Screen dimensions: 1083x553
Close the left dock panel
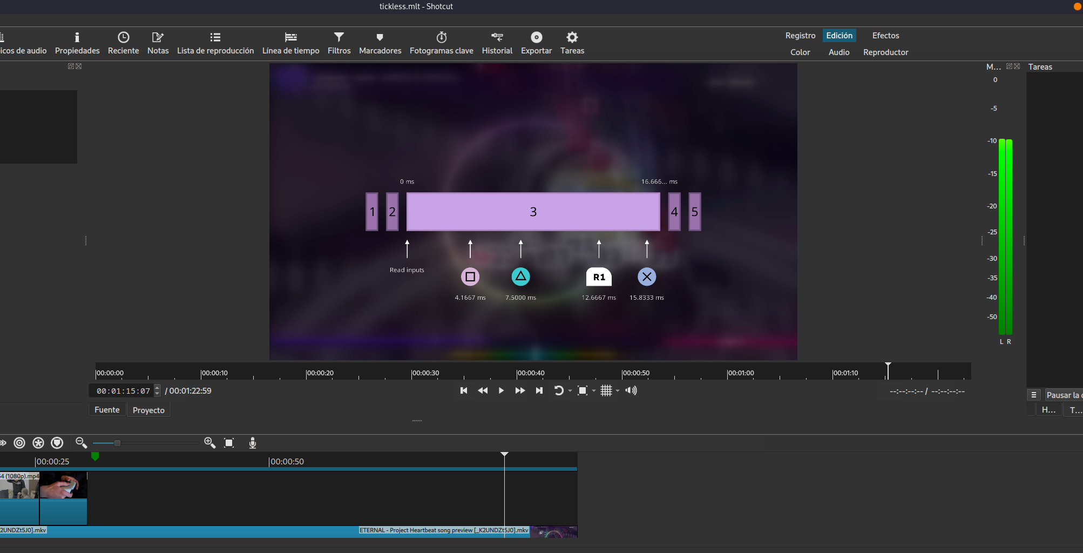tap(79, 66)
